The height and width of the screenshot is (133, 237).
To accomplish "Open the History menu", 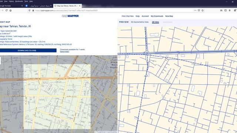I will pyautogui.click(x=11, y=1).
